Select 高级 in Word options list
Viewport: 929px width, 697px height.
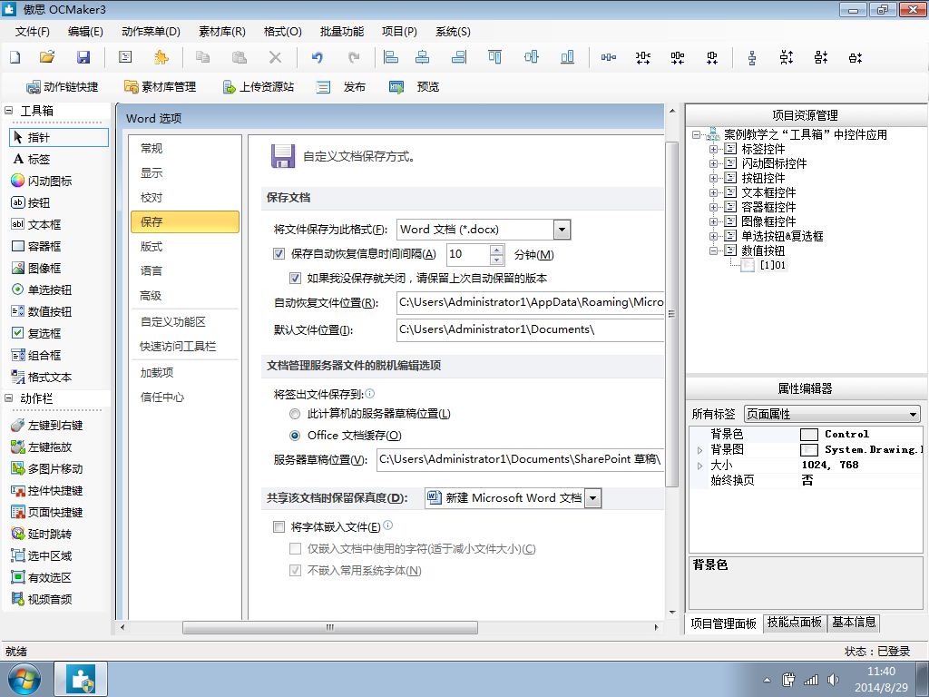coord(152,295)
